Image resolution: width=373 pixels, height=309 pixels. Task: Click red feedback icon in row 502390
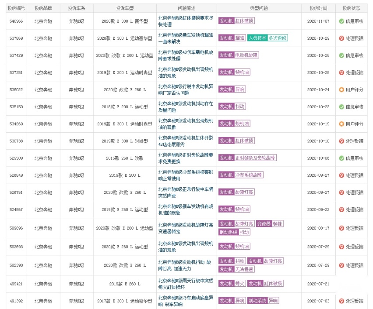click(341, 265)
